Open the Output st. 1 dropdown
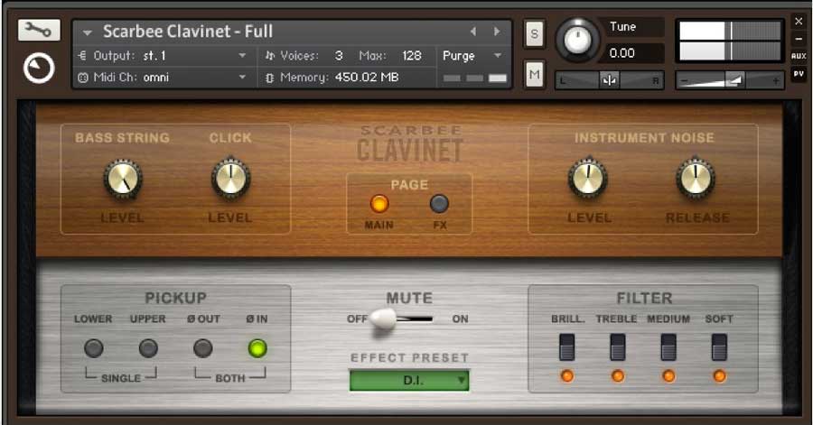813x425 pixels. [166, 55]
